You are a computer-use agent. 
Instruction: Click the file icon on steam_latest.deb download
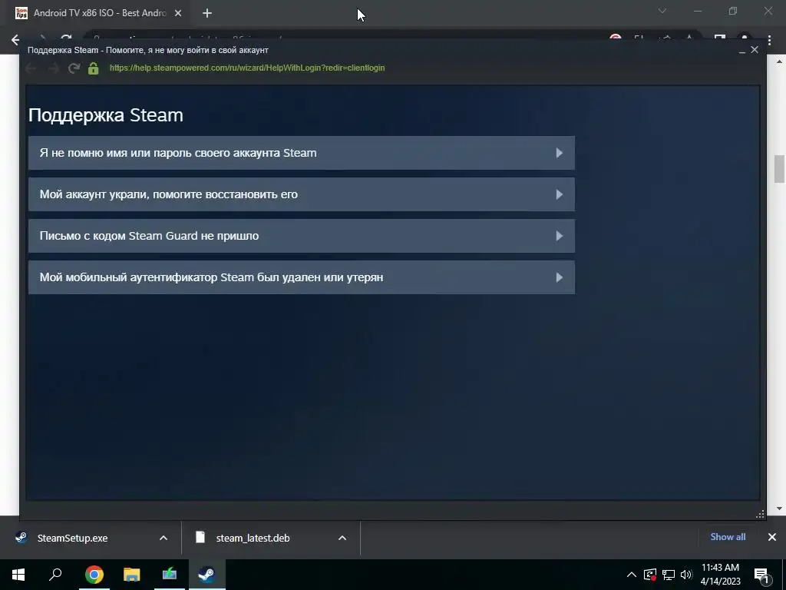pos(200,537)
